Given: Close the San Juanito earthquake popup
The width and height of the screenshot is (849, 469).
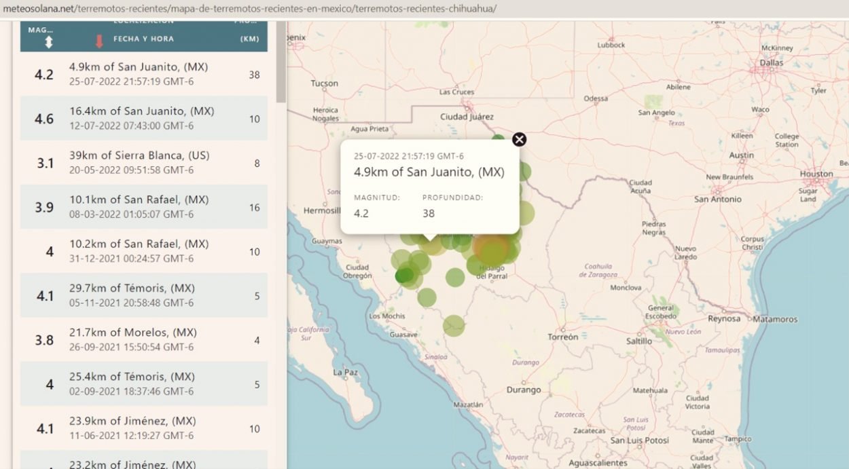Looking at the screenshot, I should 519,140.
